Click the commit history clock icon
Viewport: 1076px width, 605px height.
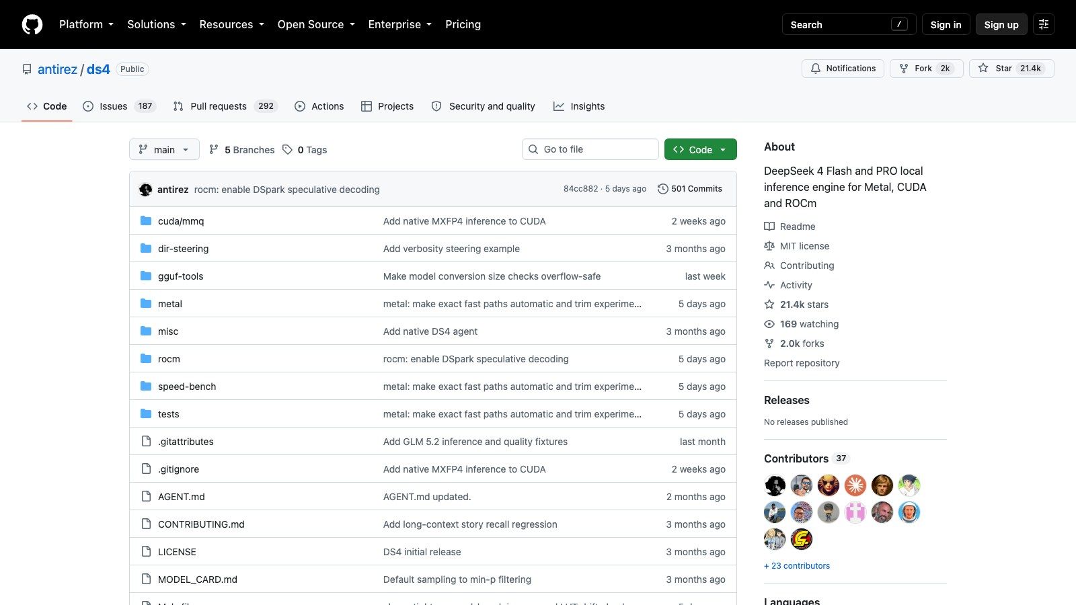(662, 189)
